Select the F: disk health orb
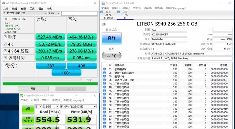 click(118, 12)
